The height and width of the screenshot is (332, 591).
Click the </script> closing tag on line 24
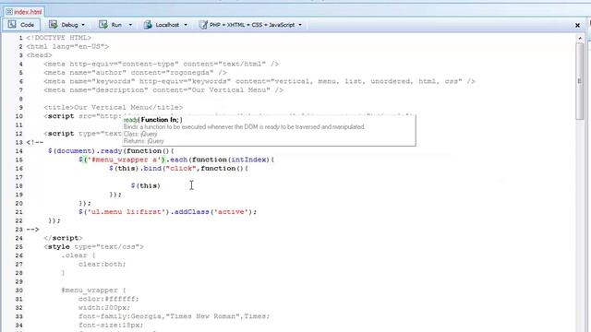[x=63, y=238]
